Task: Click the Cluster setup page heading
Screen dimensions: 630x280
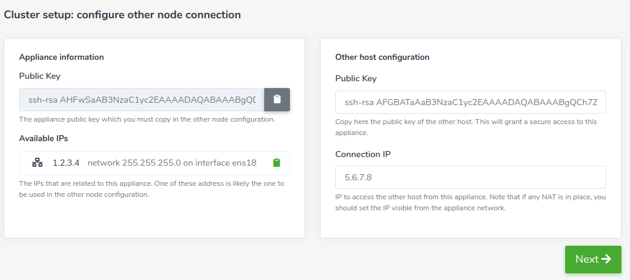Action: [x=122, y=15]
